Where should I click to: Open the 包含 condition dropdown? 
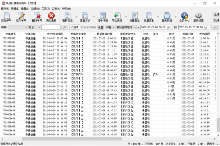point(34,27)
